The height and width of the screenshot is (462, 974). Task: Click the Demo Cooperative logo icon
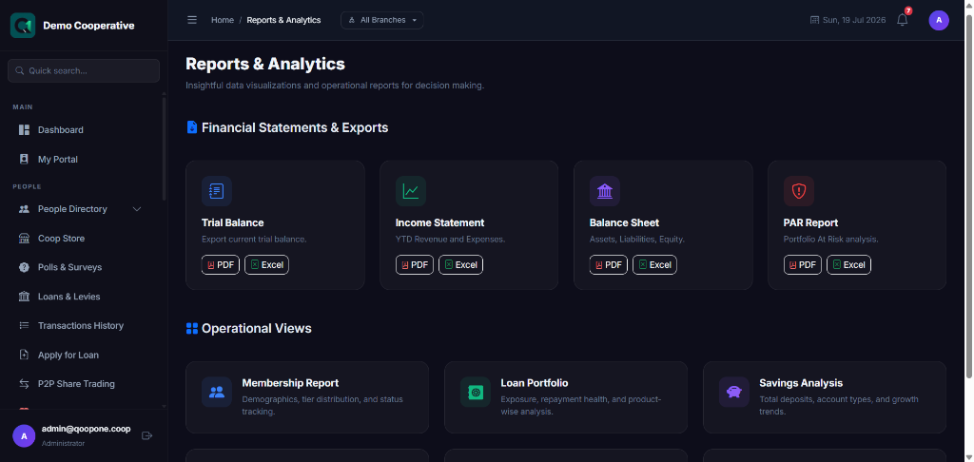click(23, 26)
